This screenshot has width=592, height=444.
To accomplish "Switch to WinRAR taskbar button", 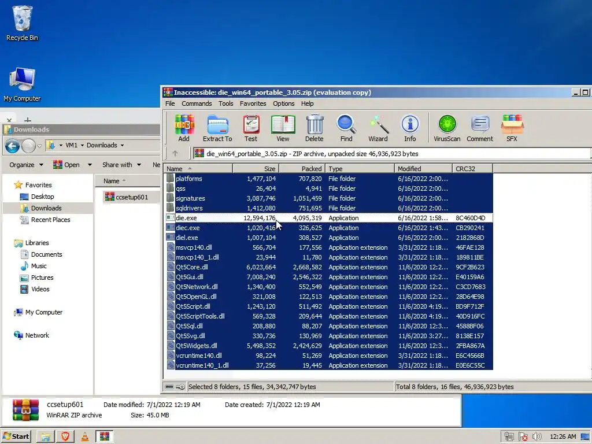I will [x=105, y=436].
